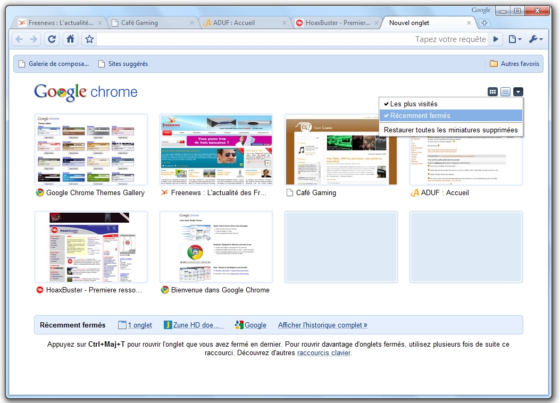Open the 'Autres favoris' folder
Viewport: 560px width, 403px height.
pyautogui.click(x=515, y=64)
